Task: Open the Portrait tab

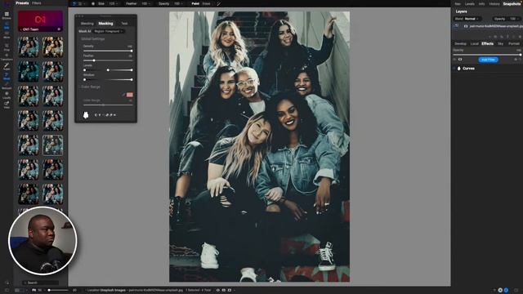Action: [x=514, y=43]
